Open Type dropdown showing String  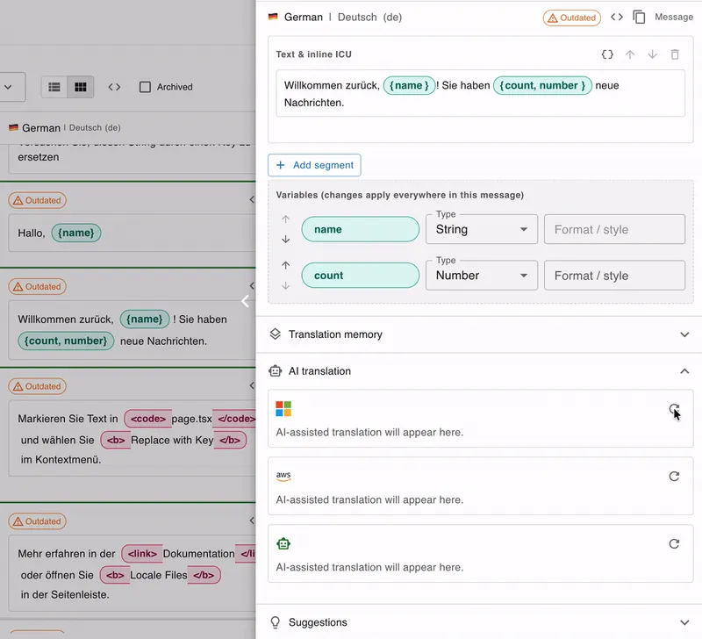(x=481, y=229)
